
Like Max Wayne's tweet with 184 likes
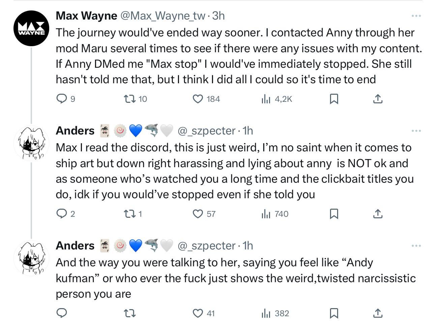pos(206,99)
